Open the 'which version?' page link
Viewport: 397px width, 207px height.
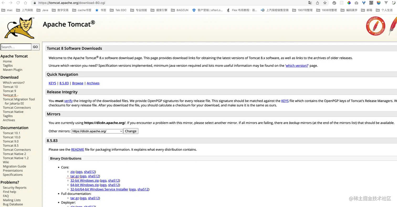297,66
